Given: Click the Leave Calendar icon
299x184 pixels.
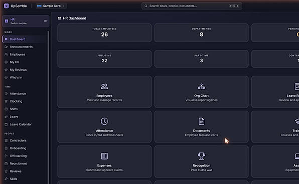Looking at the screenshot, I should (x=6, y=124).
